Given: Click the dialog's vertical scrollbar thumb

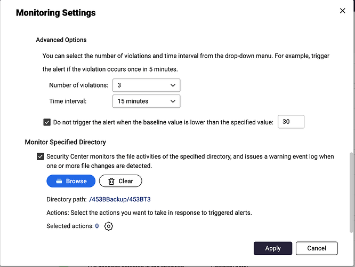Looking at the screenshot, I should (351, 192).
